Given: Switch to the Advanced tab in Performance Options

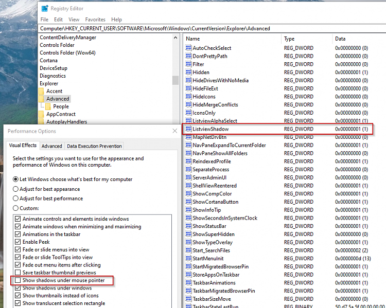Looking at the screenshot, I should tap(51, 146).
